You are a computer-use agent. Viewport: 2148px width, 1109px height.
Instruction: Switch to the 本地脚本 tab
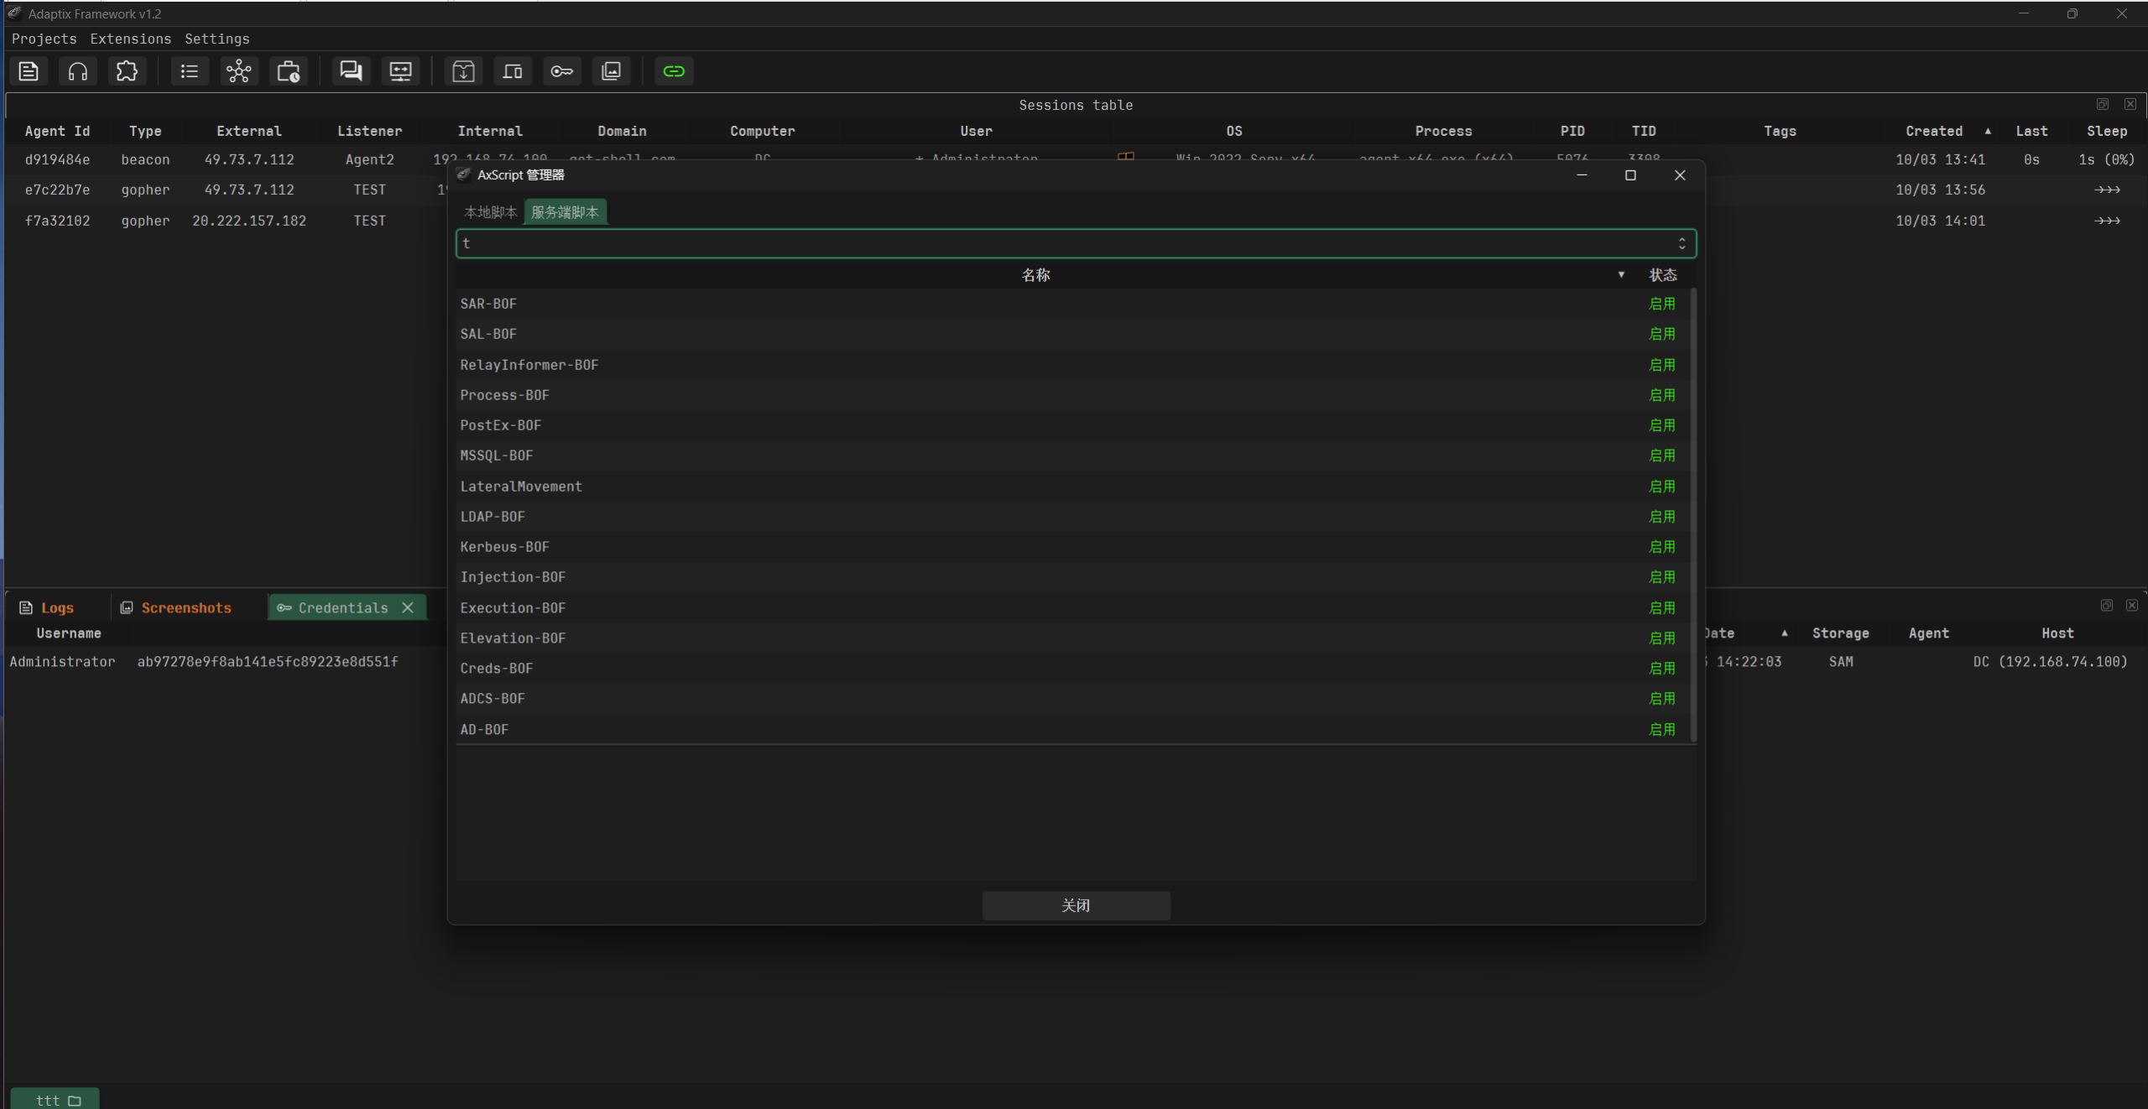point(490,212)
